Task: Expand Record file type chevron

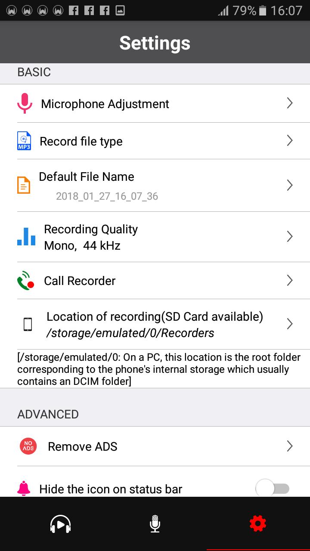Action: [x=290, y=140]
